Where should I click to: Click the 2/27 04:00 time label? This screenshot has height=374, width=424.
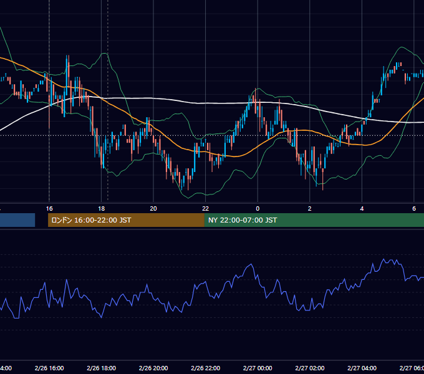point(362,368)
